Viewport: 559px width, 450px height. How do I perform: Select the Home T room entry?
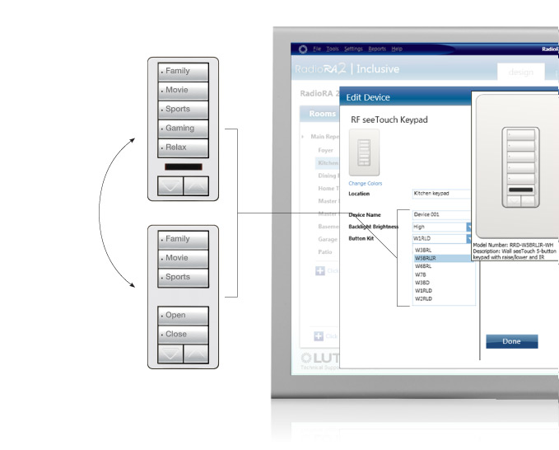pos(328,189)
